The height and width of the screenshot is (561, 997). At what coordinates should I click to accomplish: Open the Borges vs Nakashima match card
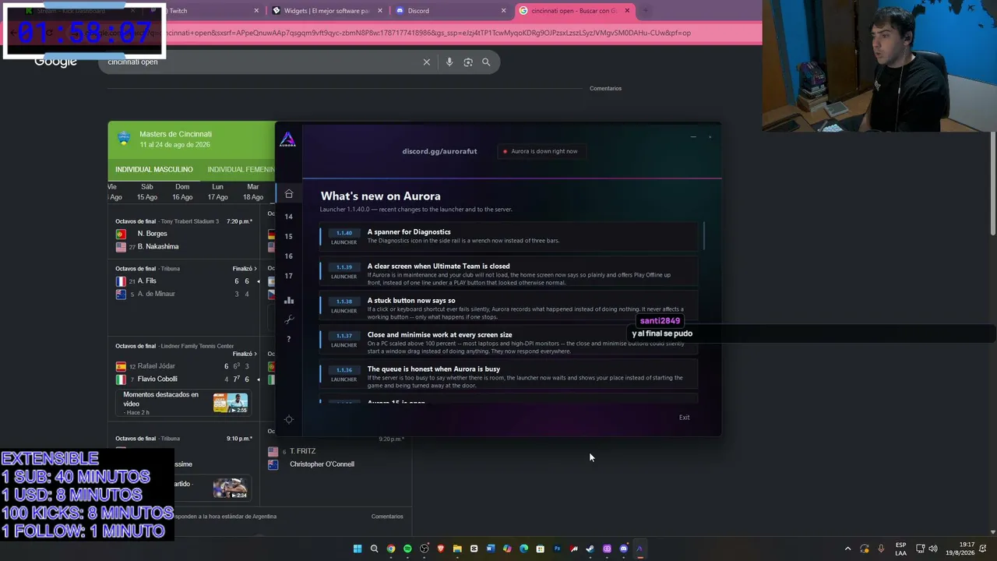(x=184, y=235)
